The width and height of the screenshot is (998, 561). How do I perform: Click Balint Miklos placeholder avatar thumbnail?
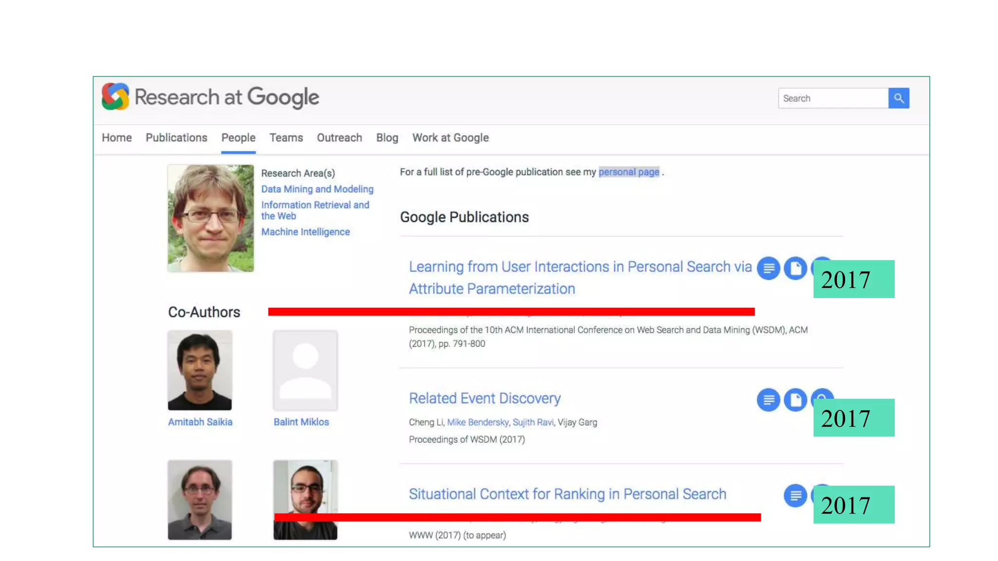click(x=305, y=371)
